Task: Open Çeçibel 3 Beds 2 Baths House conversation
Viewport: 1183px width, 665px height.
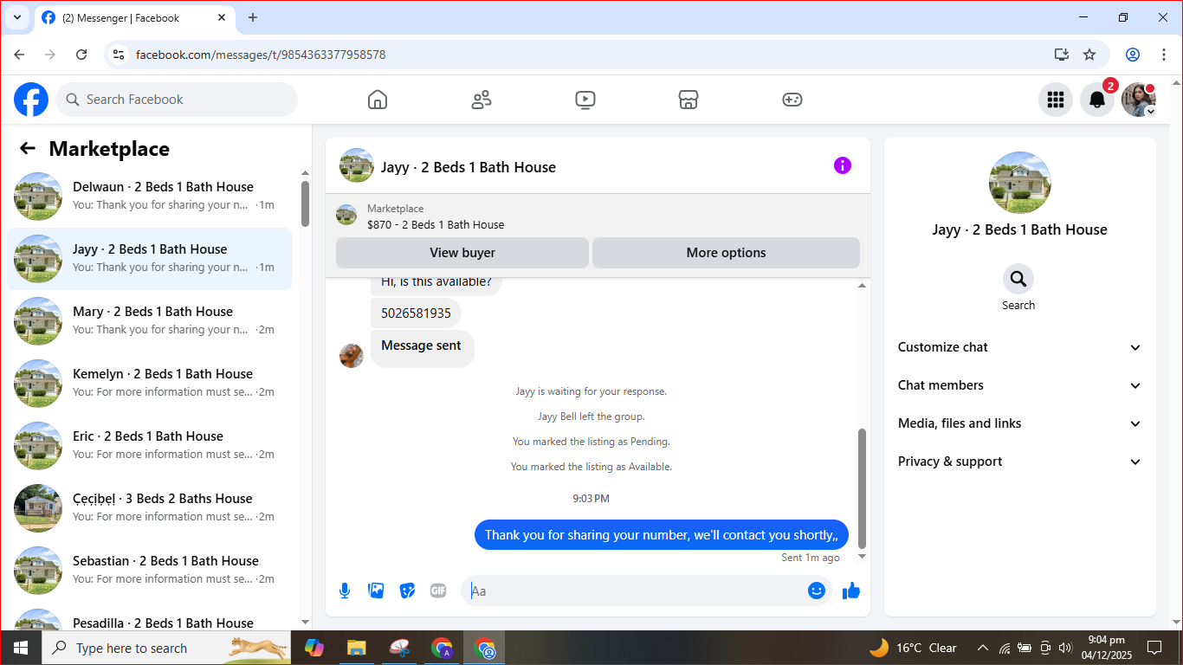Action: 150,508
